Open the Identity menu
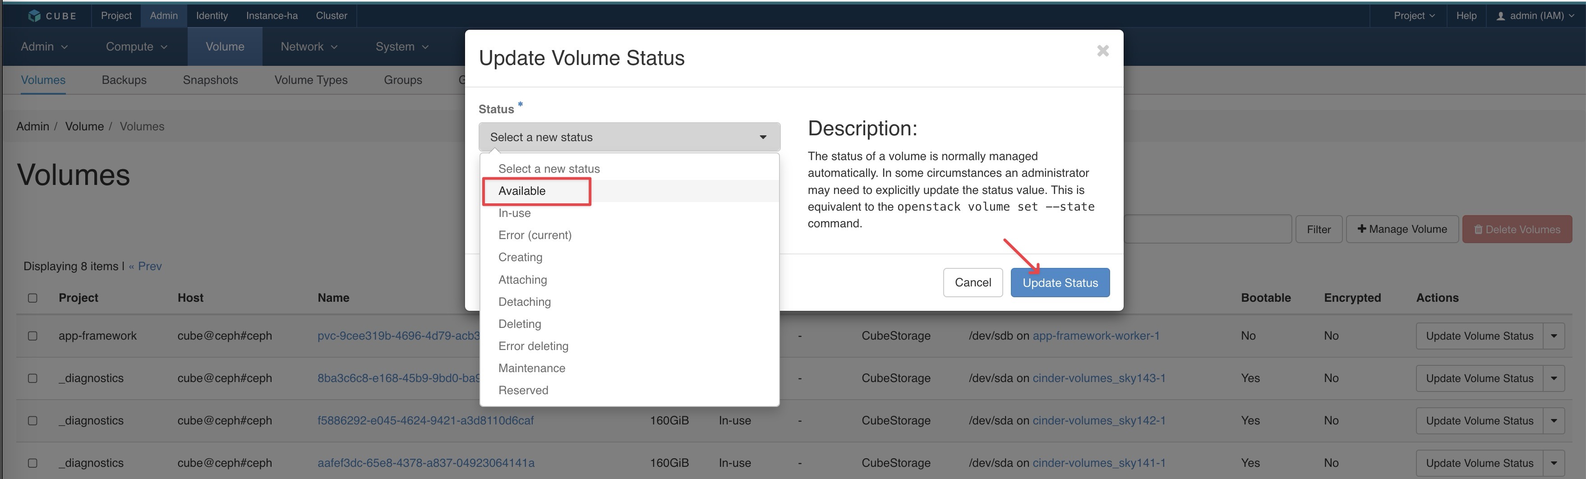 point(212,15)
